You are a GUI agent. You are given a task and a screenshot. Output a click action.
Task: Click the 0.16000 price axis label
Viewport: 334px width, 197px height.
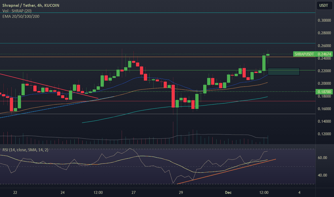tap(324, 109)
